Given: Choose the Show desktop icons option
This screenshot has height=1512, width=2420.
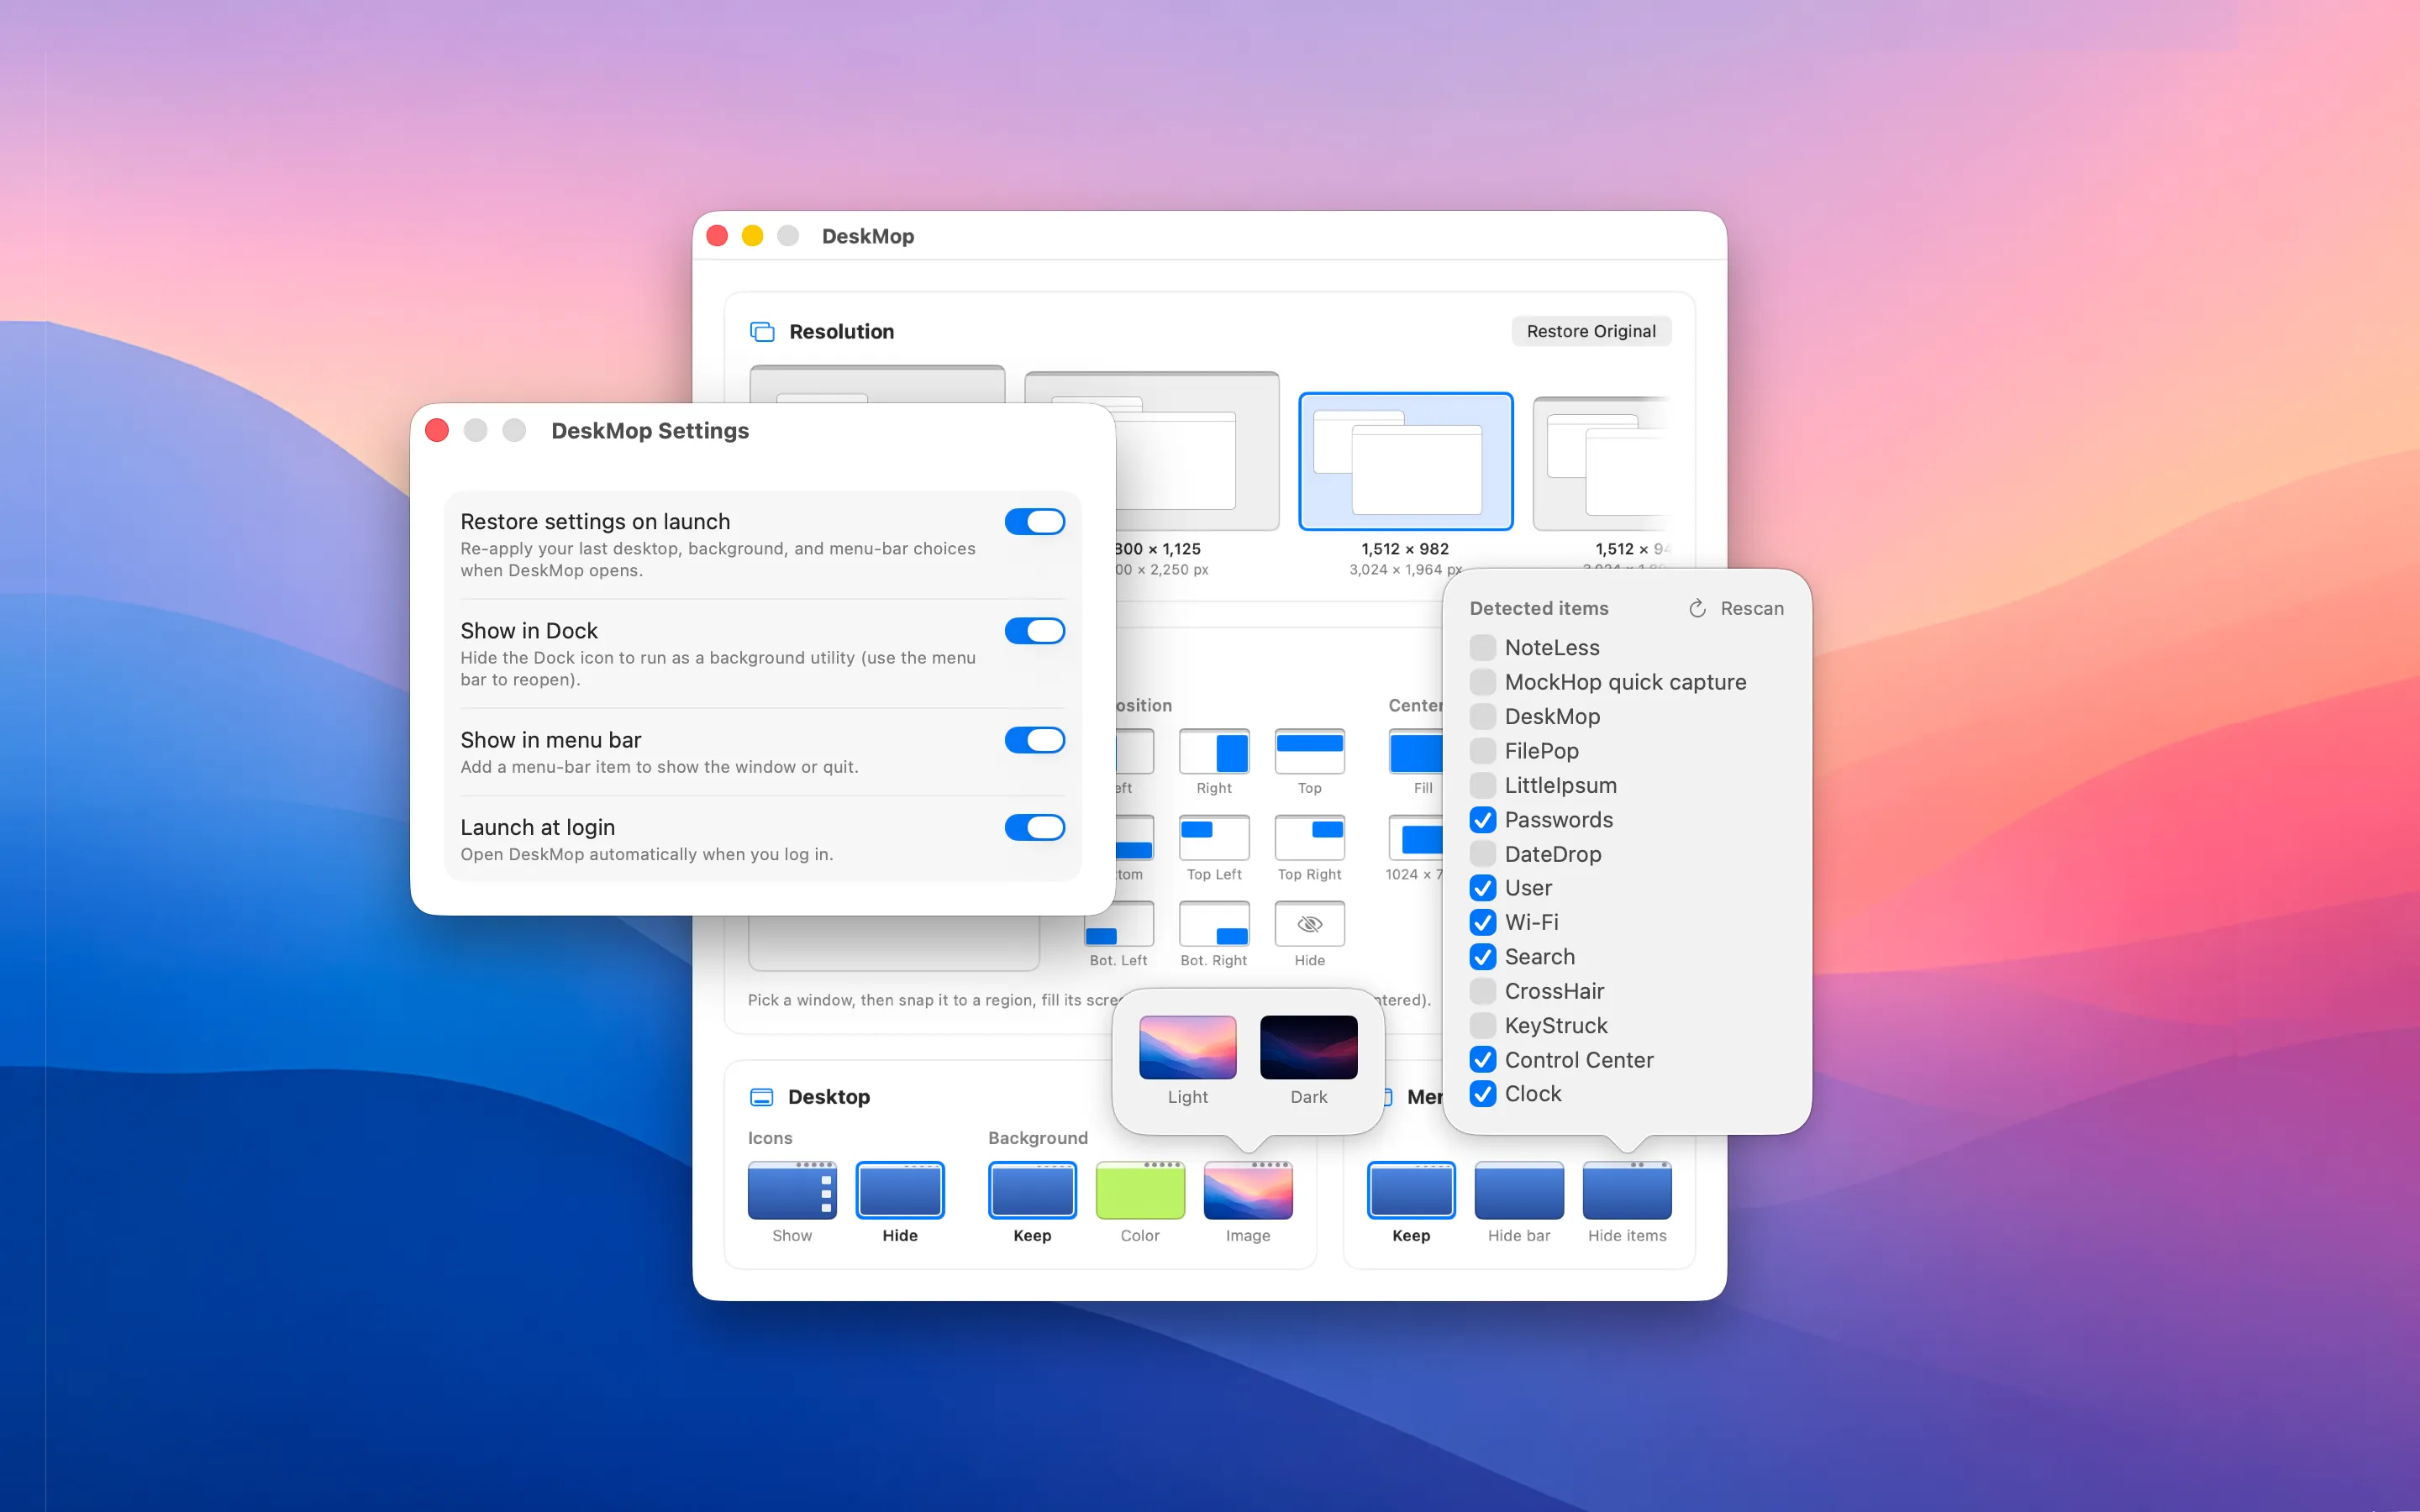Looking at the screenshot, I should pos(792,1190).
